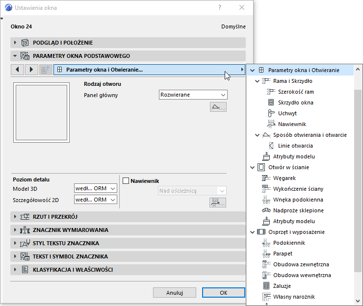Screen dimensions: 363x306
Task: Collapse the Parametry okna i Otwieranie chevron in the tree
Action: (252, 70)
